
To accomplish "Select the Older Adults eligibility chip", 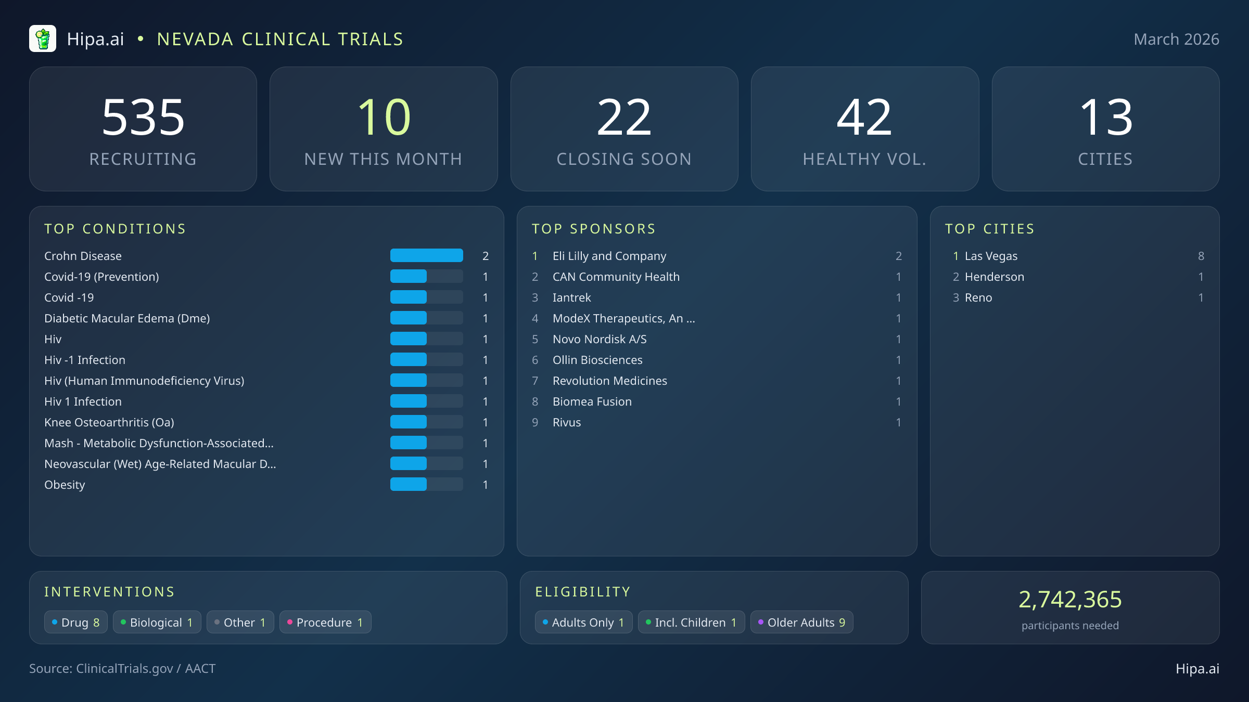I will coord(801,622).
